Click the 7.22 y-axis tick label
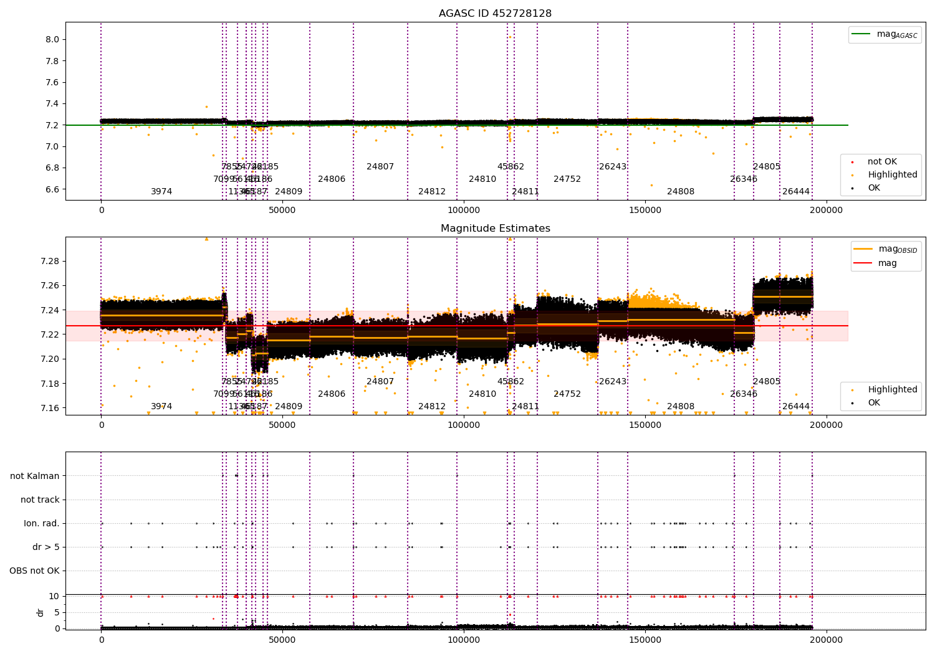The height and width of the screenshot is (654, 935). pyautogui.click(x=49, y=334)
